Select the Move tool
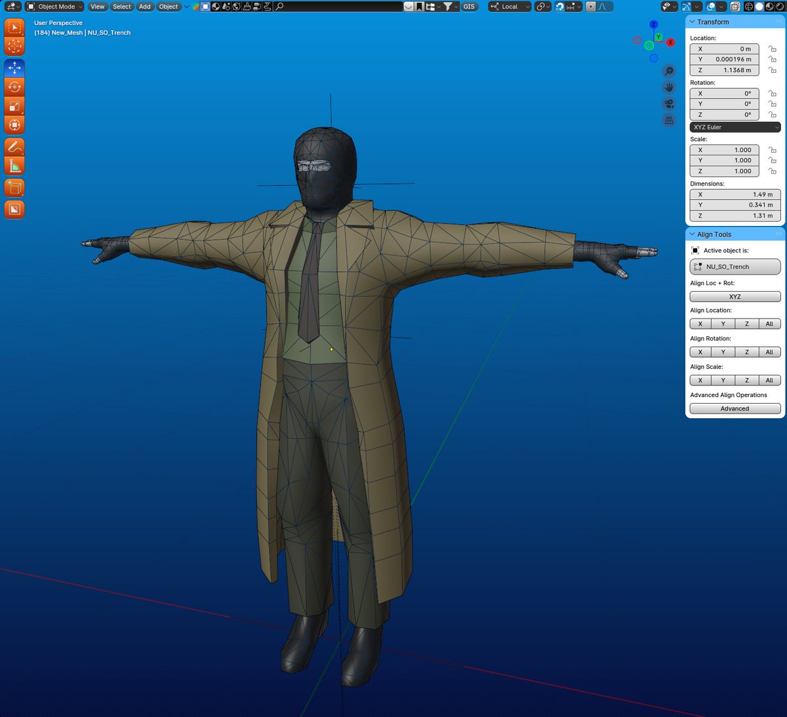The image size is (787, 717). (x=14, y=68)
